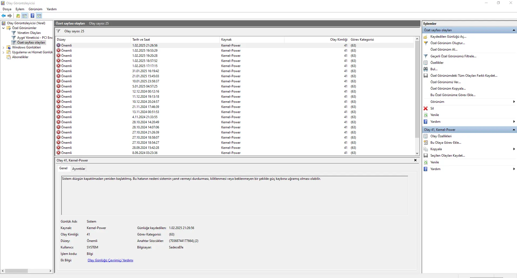The height and width of the screenshot is (278, 517).
Task: Click Özel Görünümü Ver... action
Action: [445, 82]
